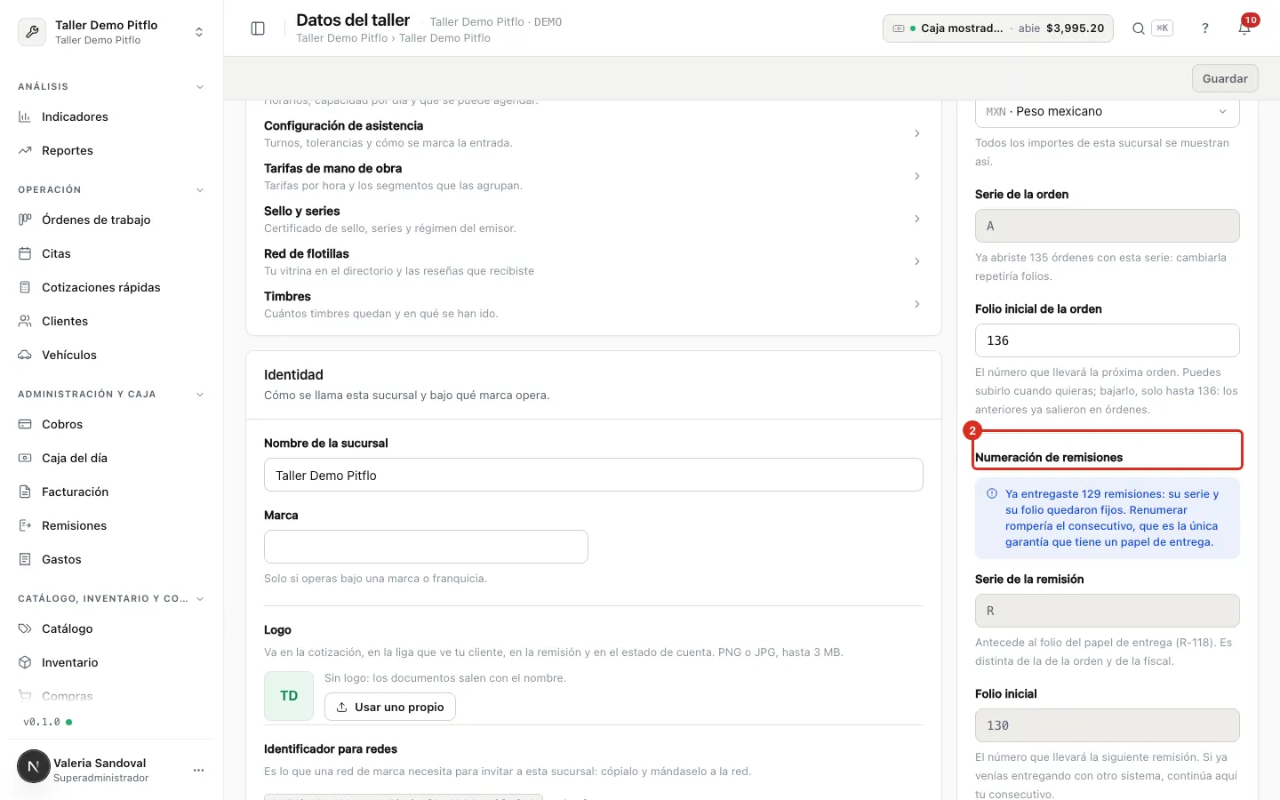Click the Indicadores chart icon

point(25,116)
